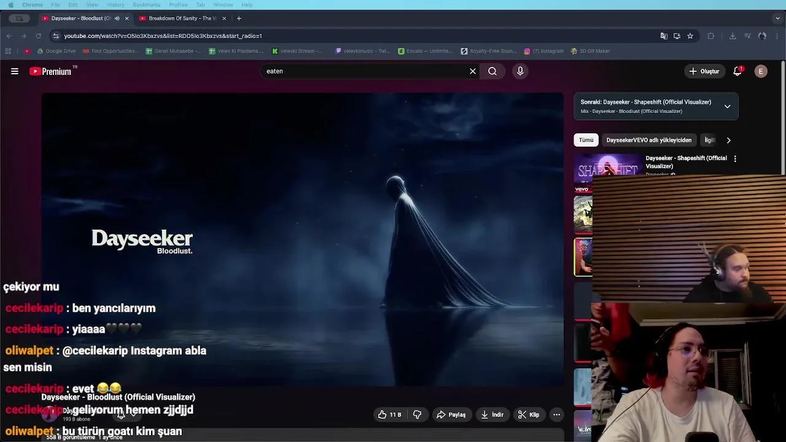Open 3D Gif Maker bookmark
The height and width of the screenshot is (442, 786).
[590, 51]
